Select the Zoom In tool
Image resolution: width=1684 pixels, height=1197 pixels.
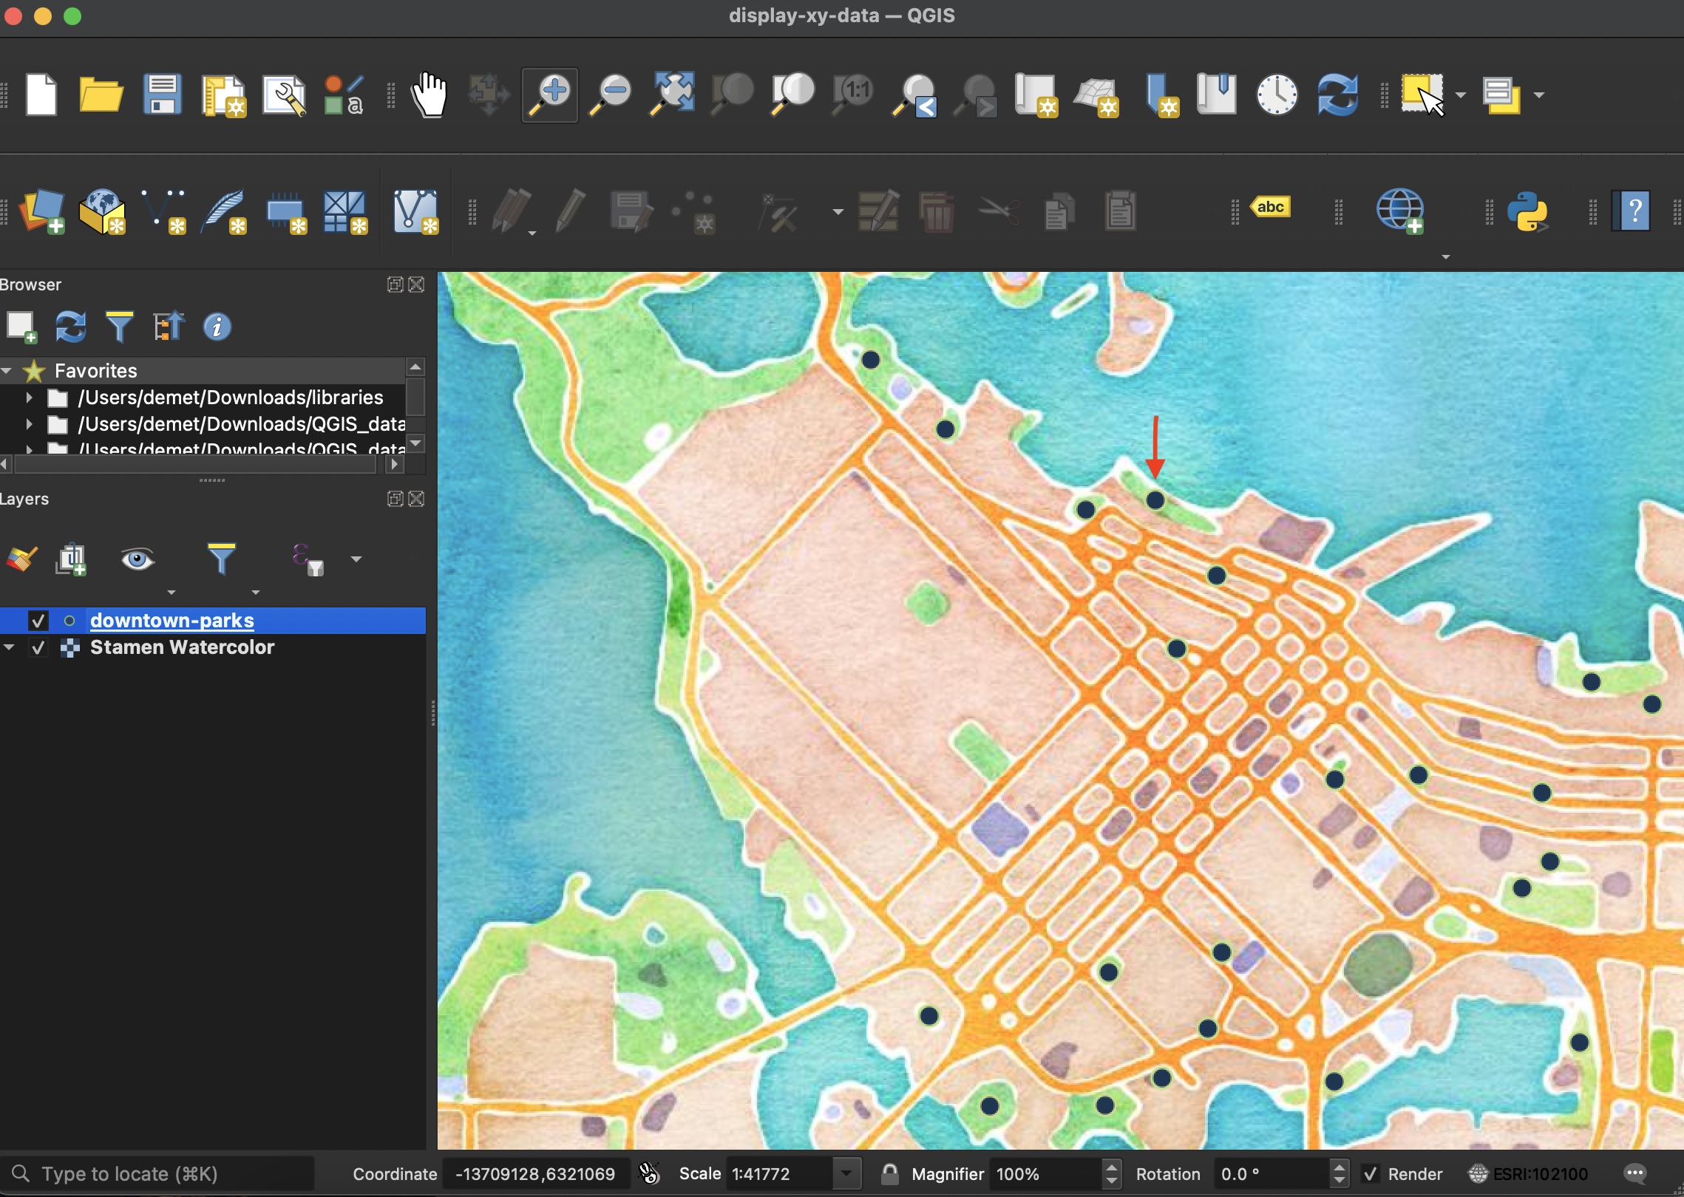(549, 95)
